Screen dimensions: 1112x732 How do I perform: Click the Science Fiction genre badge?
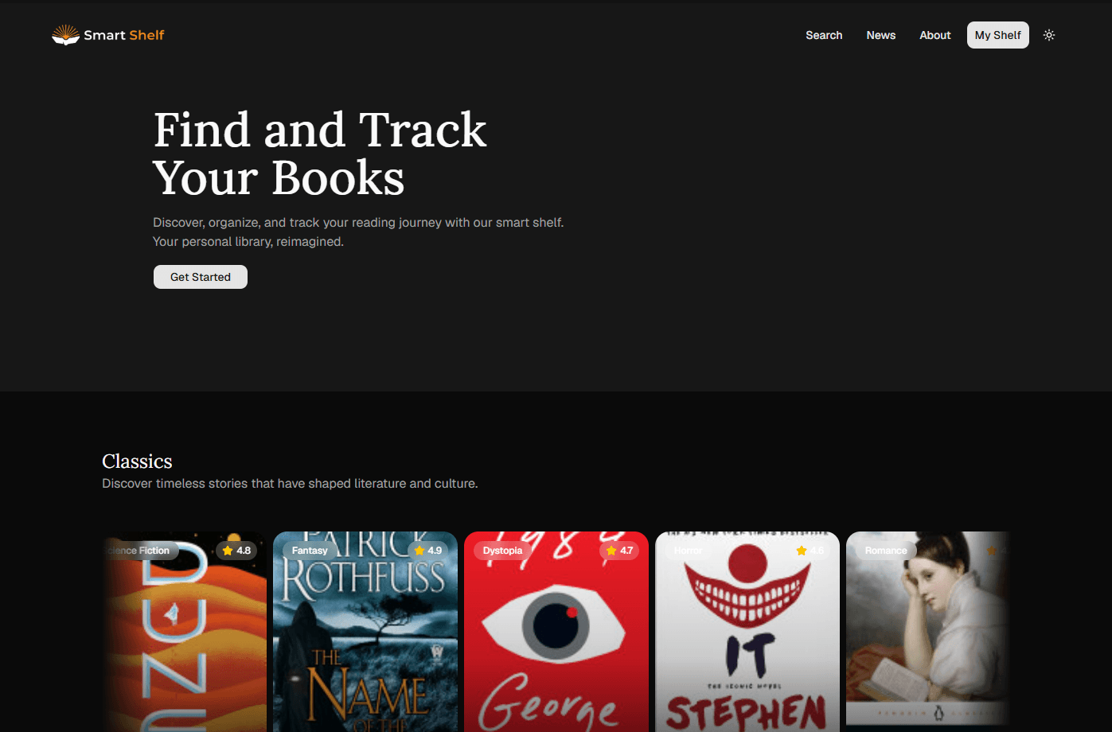tap(140, 551)
